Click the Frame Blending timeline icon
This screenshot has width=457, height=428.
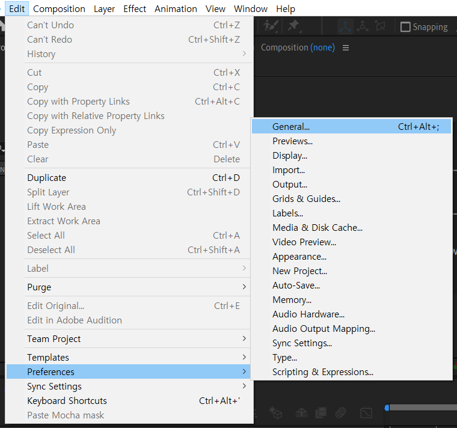321,413
